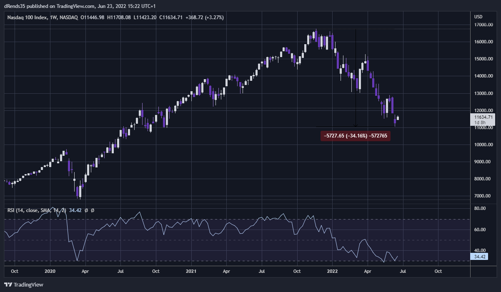
Task: Click the '2020' label on the time axis
Action: pyautogui.click(x=50, y=271)
